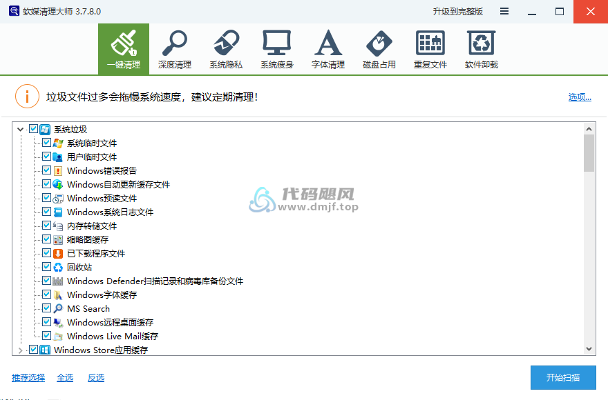608x400 pixels.
Task: Click the scrollbar up arrow
Action: point(589,129)
